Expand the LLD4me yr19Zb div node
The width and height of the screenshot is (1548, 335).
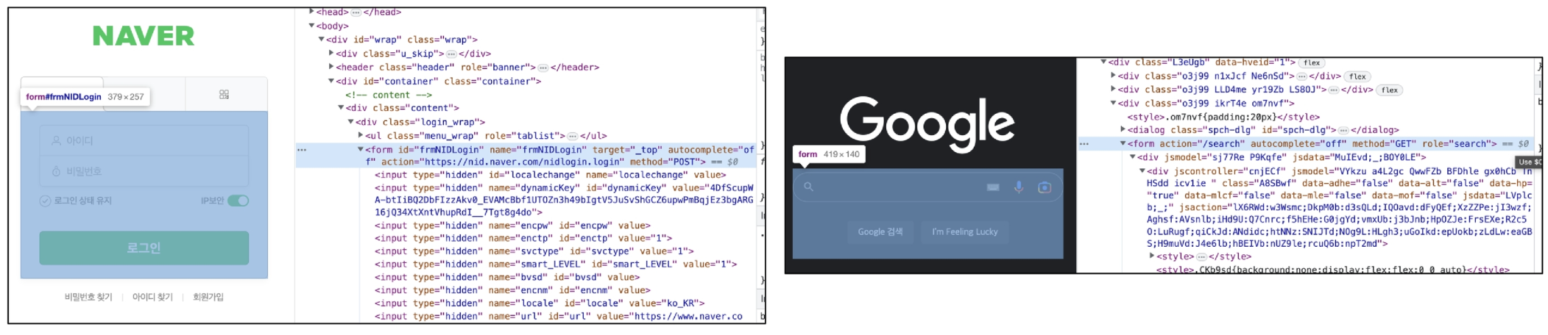pos(1113,90)
